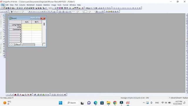This screenshot has height=106, width=188.
Task: Click the font color A swatch
Action: point(54,12)
